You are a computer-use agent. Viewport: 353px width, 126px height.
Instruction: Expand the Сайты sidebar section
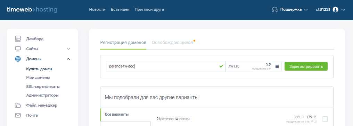click(x=68, y=49)
